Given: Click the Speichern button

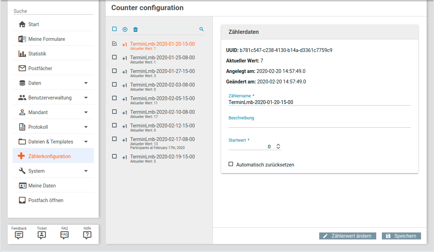Looking at the screenshot, I should point(401,236).
